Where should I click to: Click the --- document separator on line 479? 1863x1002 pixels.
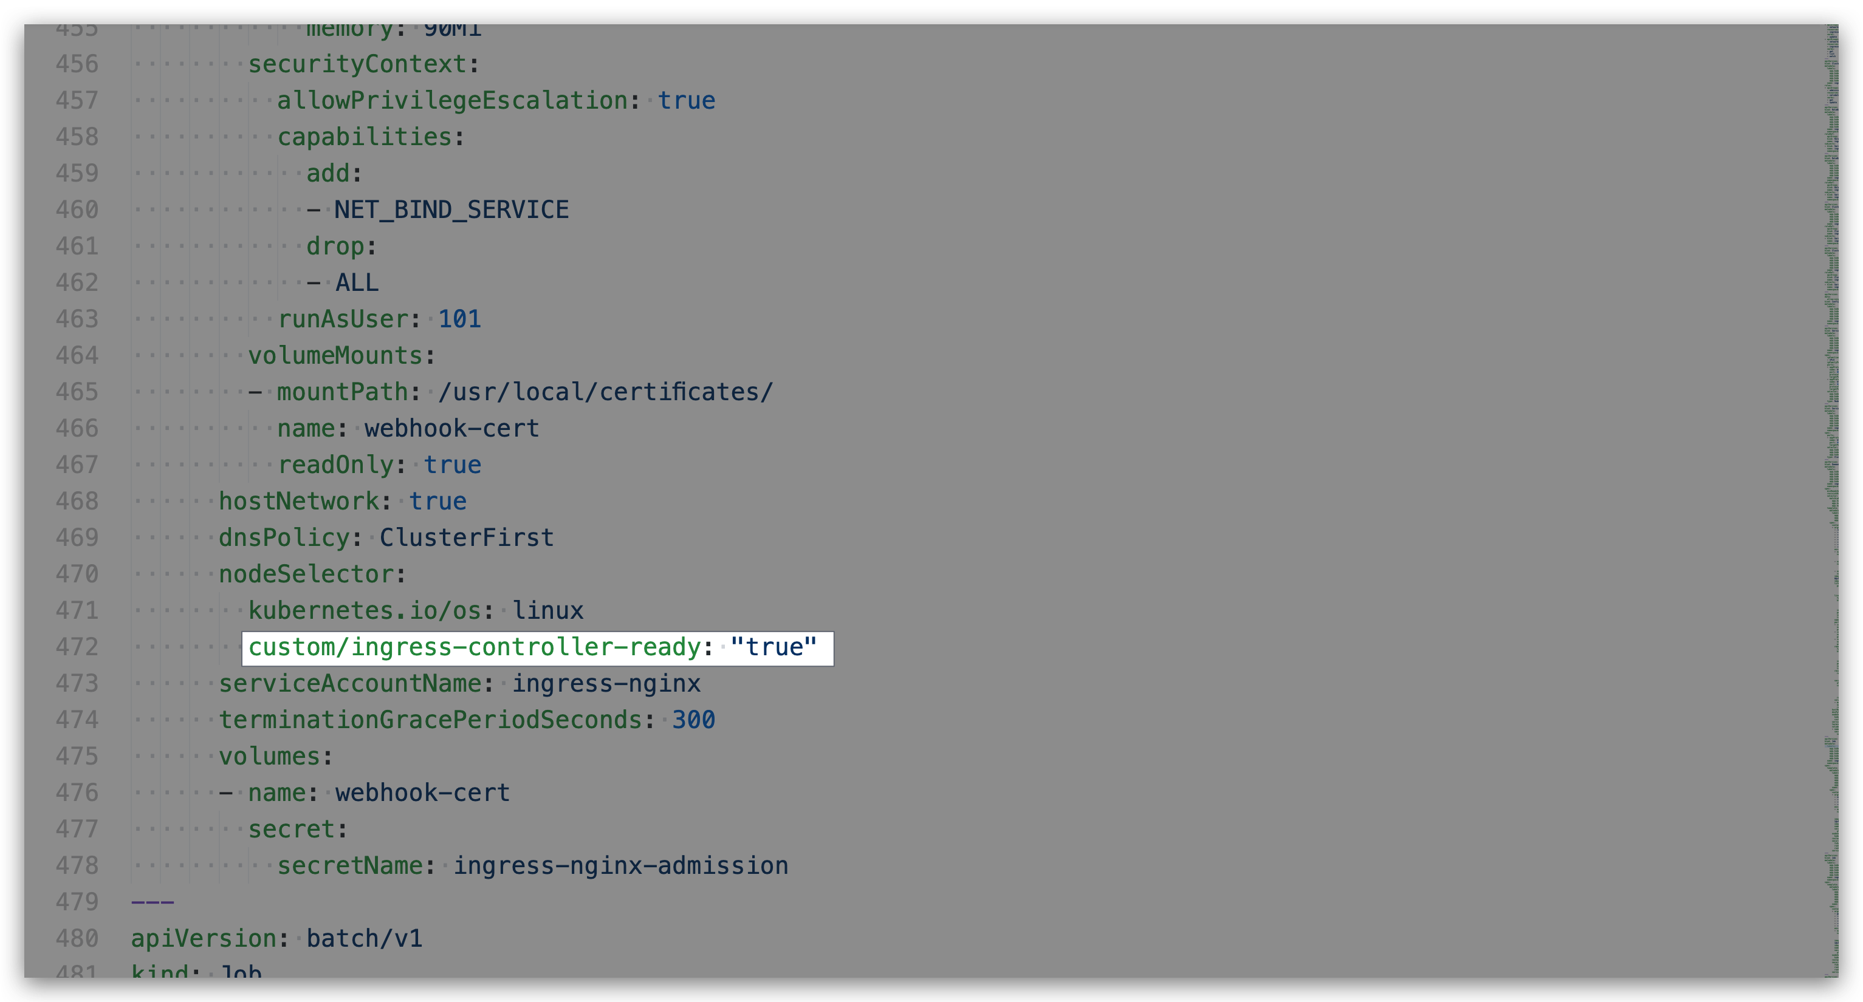pos(153,902)
